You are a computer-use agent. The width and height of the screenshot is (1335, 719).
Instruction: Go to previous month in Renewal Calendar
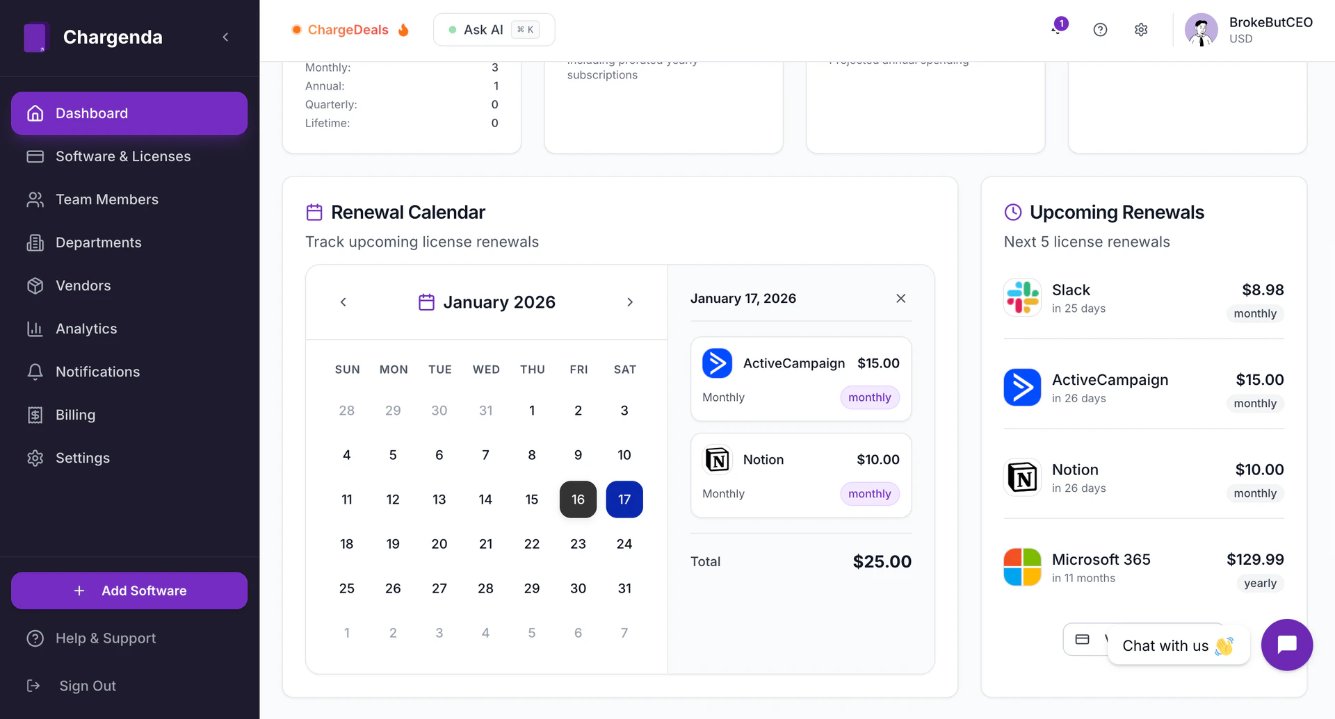(343, 302)
